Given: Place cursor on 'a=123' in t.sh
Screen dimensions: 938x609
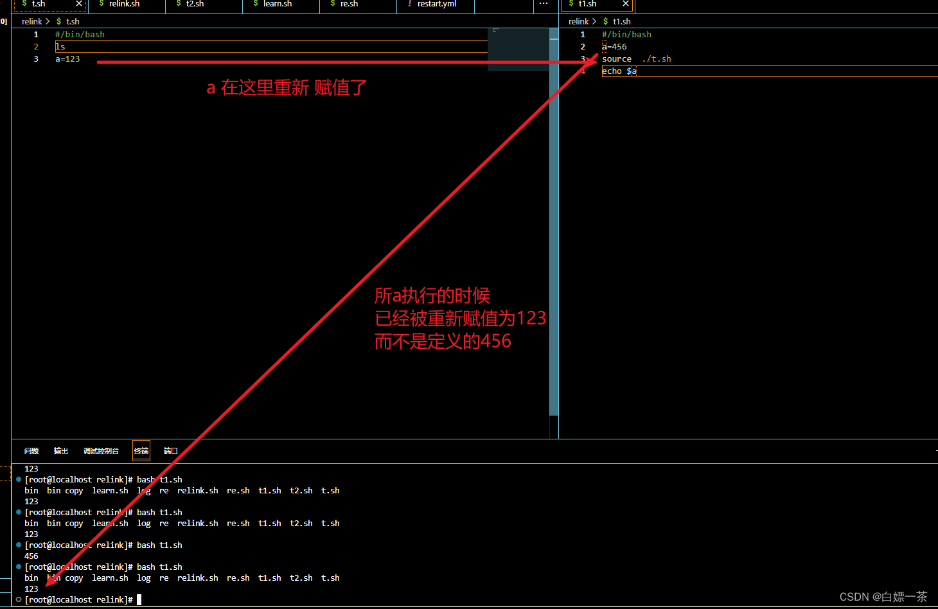Looking at the screenshot, I should pyautogui.click(x=67, y=59).
